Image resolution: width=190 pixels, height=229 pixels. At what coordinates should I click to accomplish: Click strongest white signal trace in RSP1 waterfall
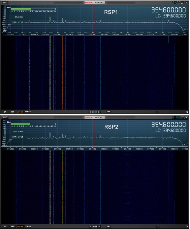pos(50,73)
